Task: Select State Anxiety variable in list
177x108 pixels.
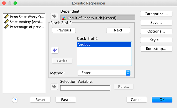Action: (x=25, y=22)
